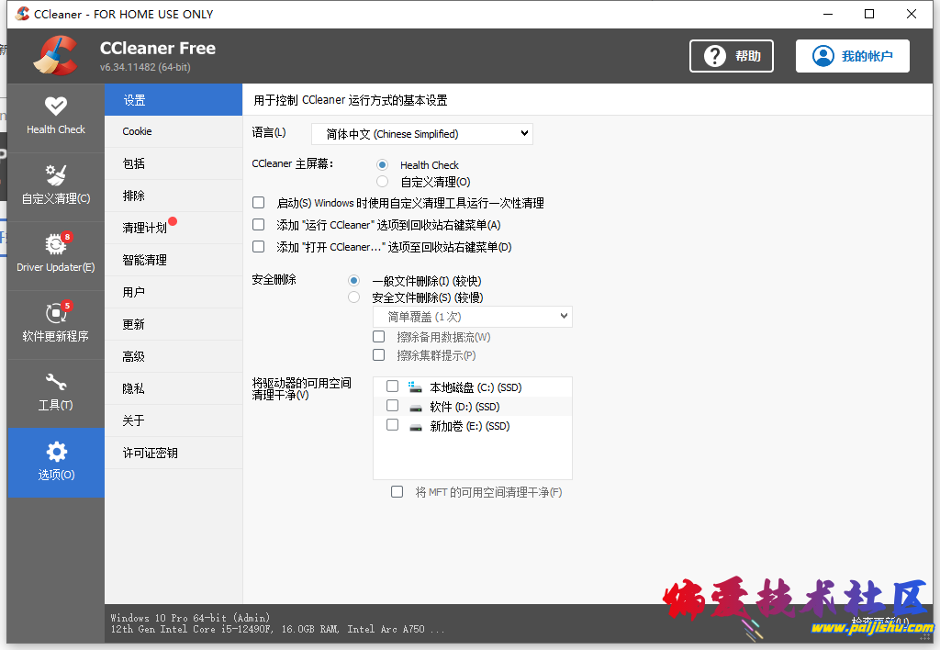Enable the 将 MFT 的可用空间清理干净 option
The image size is (940, 650).
397,491
